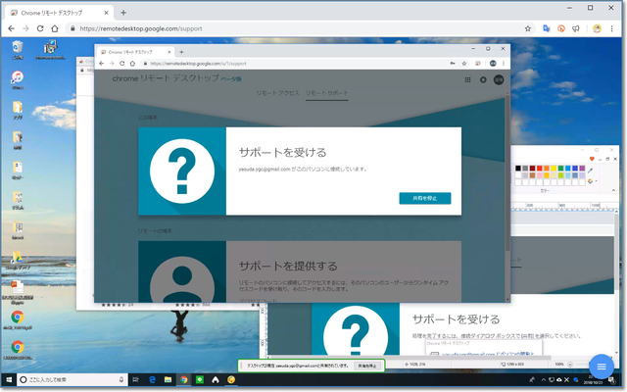Open Chrome from the remote taskbar

[183, 379]
